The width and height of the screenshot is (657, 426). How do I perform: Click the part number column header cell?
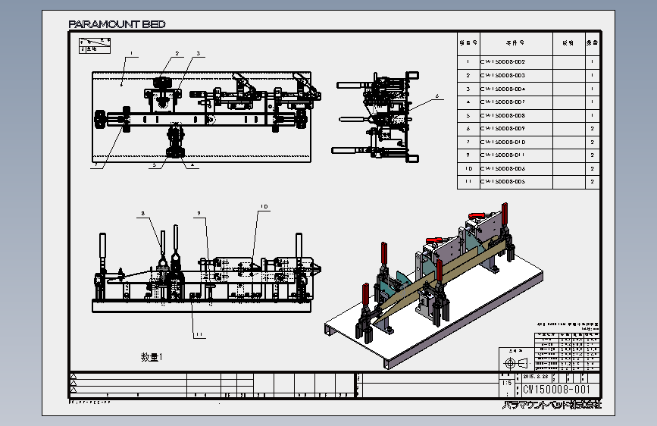(x=516, y=44)
